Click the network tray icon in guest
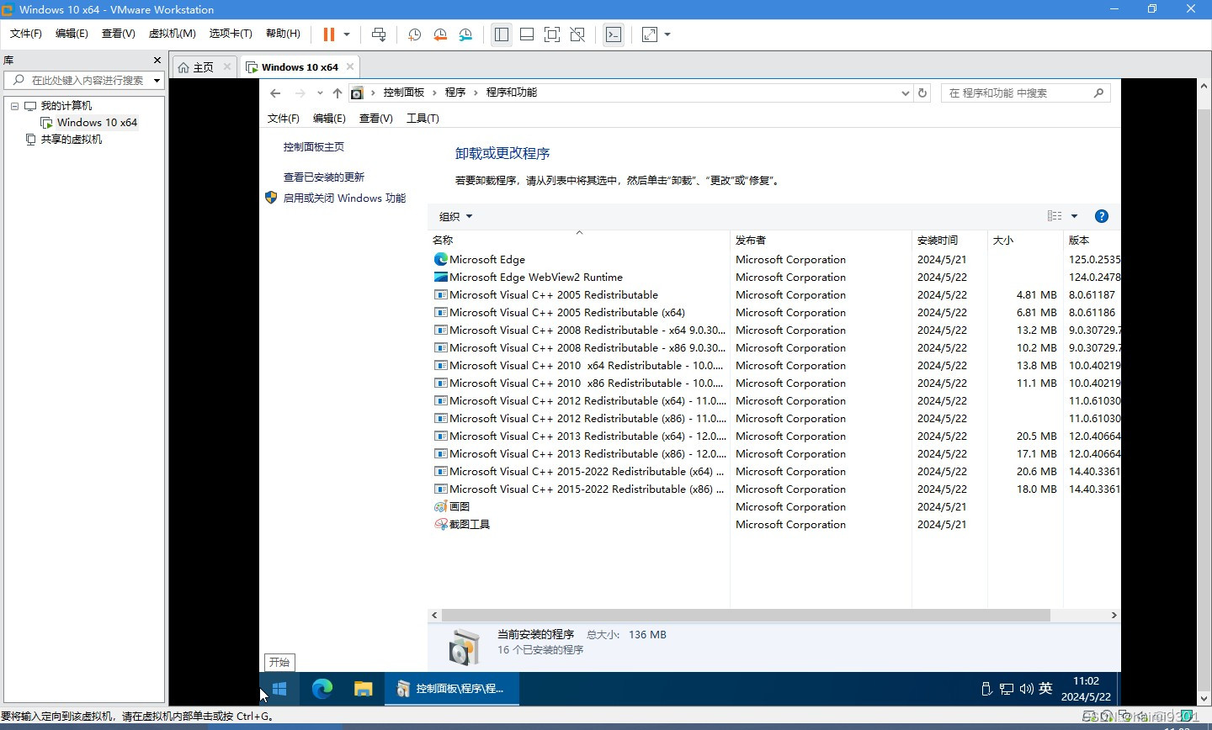1212x730 pixels. click(x=1007, y=689)
